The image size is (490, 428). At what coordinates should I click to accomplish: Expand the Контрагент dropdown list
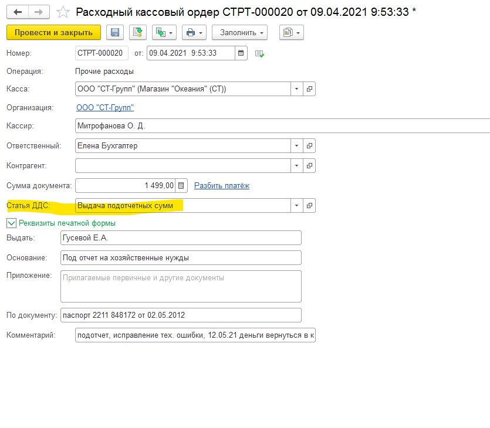[x=297, y=166]
